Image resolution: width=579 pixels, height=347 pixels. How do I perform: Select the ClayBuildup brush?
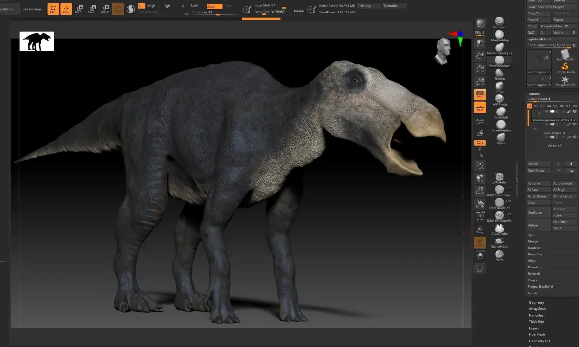click(499, 35)
